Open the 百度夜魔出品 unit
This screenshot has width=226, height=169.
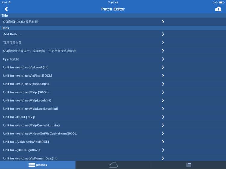[x=113, y=43]
